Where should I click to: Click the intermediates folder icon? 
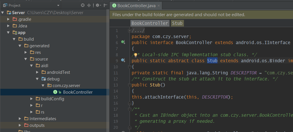26,119
